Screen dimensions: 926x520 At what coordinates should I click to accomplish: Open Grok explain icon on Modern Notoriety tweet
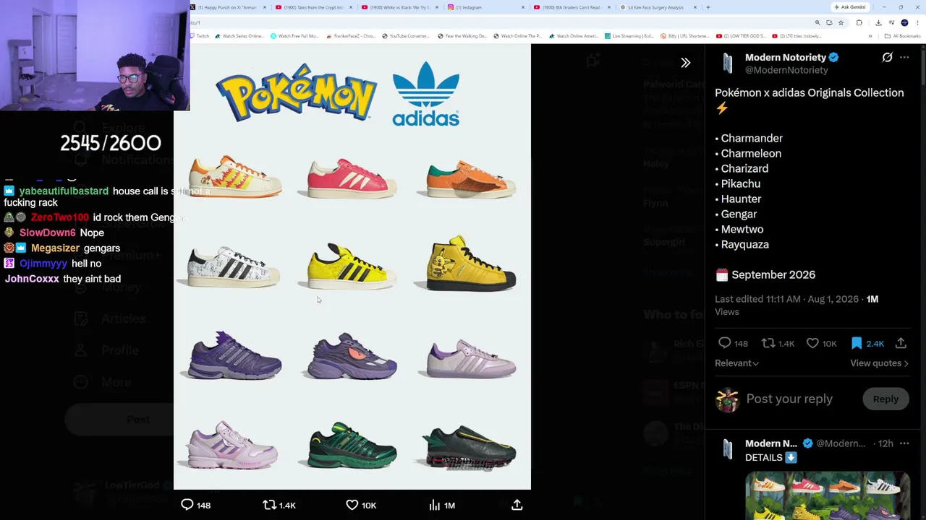click(x=887, y=57)
